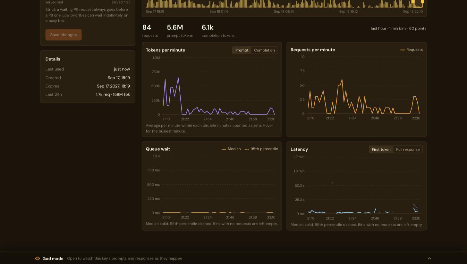
Task: Grab the right handle of the selected time range
Action: coord(422,2)
